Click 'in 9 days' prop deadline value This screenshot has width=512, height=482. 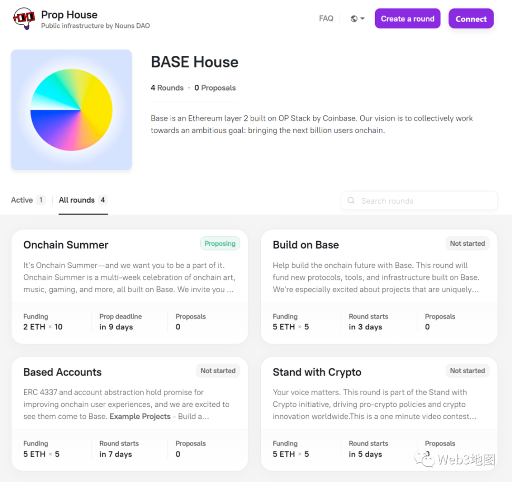point(116,327)
